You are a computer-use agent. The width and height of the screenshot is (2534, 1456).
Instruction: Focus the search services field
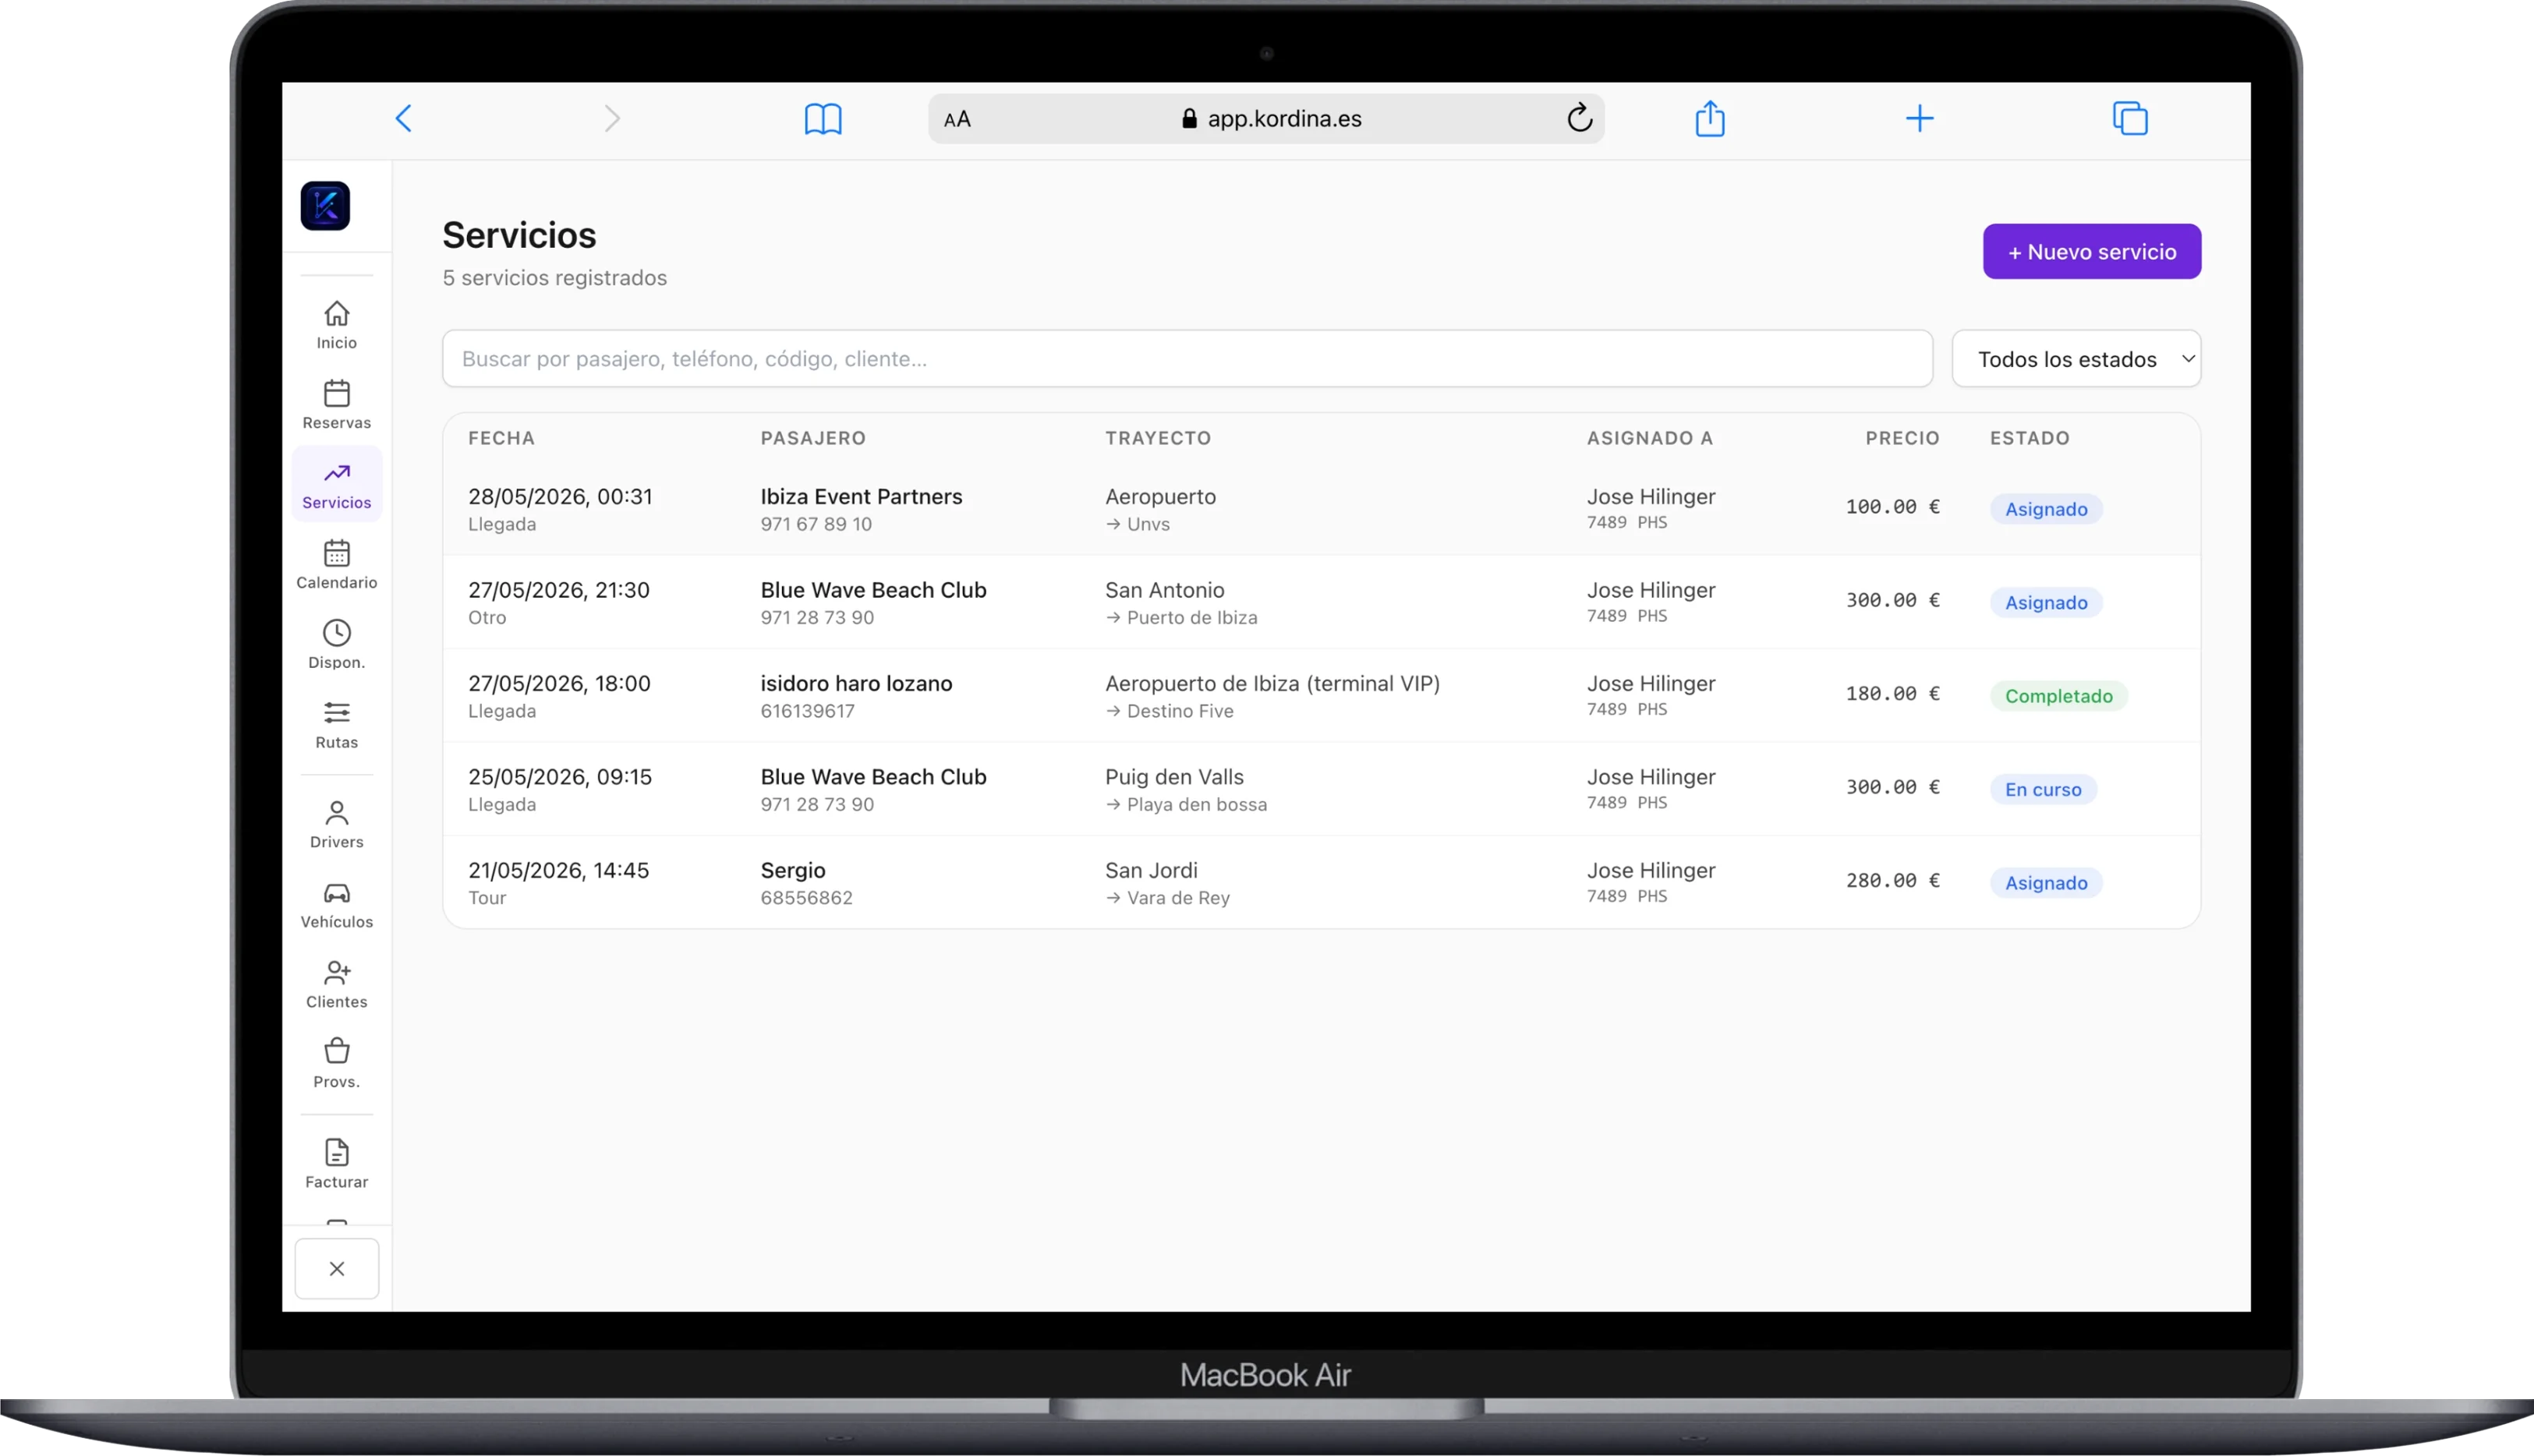point(1187,359)
